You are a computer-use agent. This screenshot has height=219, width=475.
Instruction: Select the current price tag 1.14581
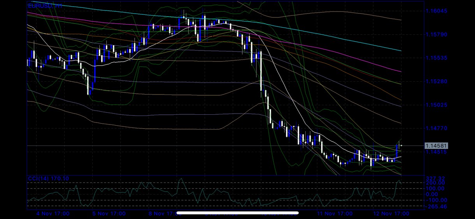pos(436,146)
